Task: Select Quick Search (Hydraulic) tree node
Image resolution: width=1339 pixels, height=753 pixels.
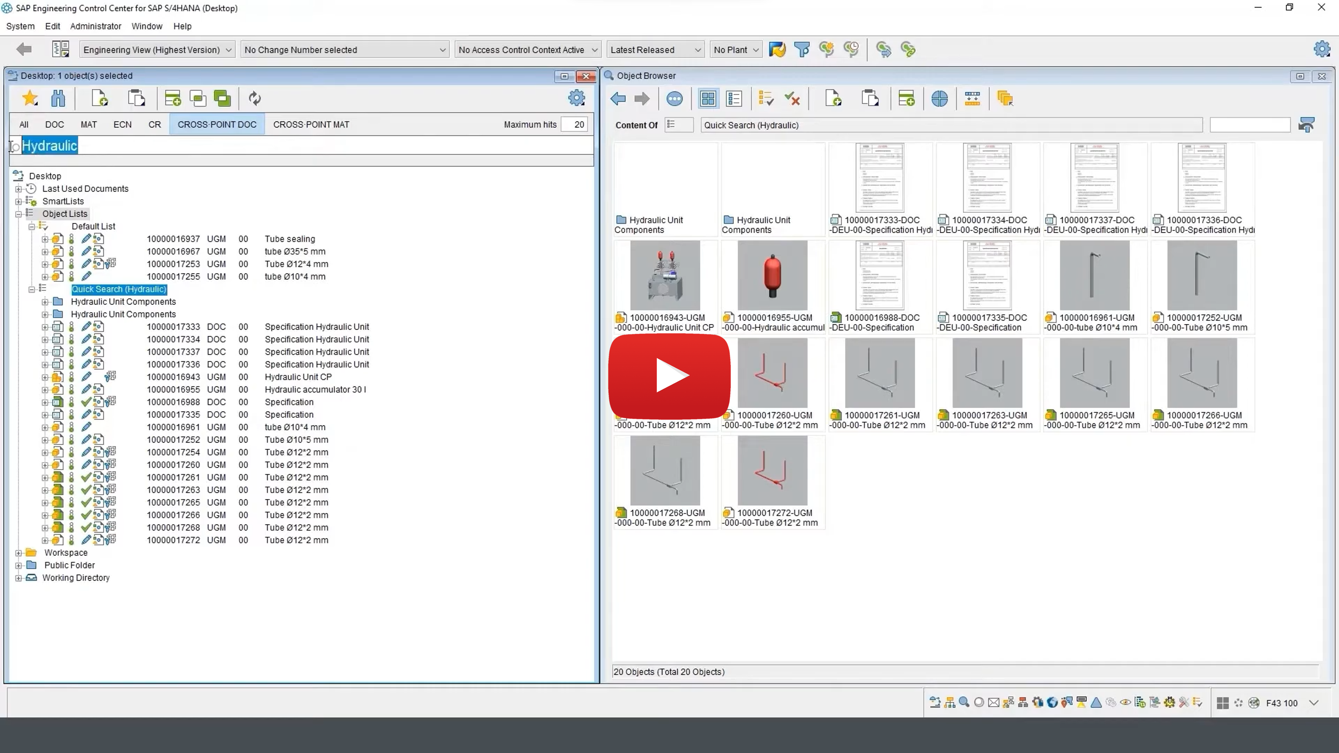Action: [119, 289]
